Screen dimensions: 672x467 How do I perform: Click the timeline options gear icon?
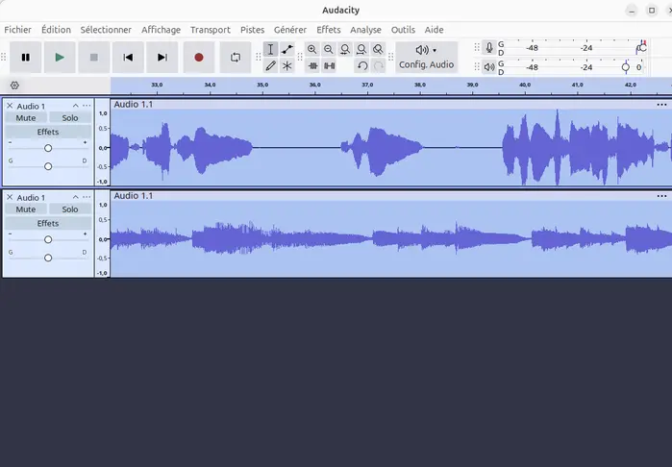click(x=14, y=86)
